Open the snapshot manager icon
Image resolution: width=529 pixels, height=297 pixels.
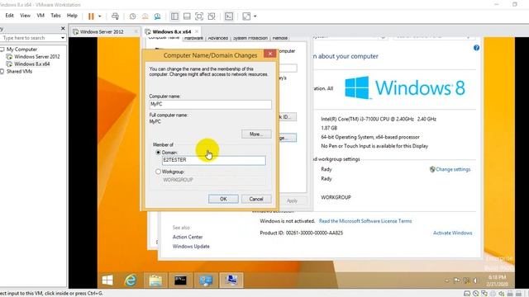point(157,16)
